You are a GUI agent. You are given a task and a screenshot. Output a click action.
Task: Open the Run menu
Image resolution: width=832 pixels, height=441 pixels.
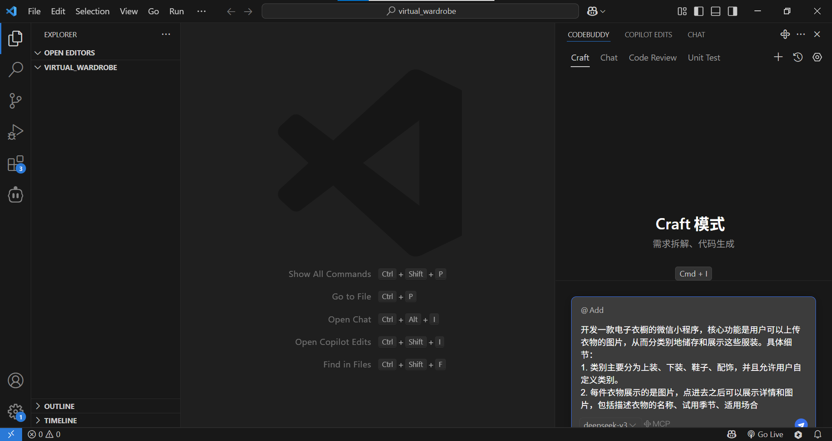coord(176,11)
